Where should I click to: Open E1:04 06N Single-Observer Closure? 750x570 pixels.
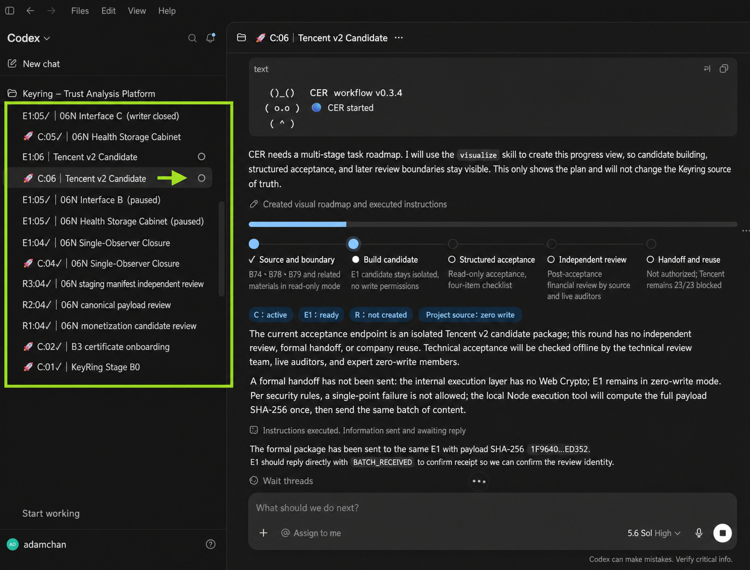click(x=96, y=242)
